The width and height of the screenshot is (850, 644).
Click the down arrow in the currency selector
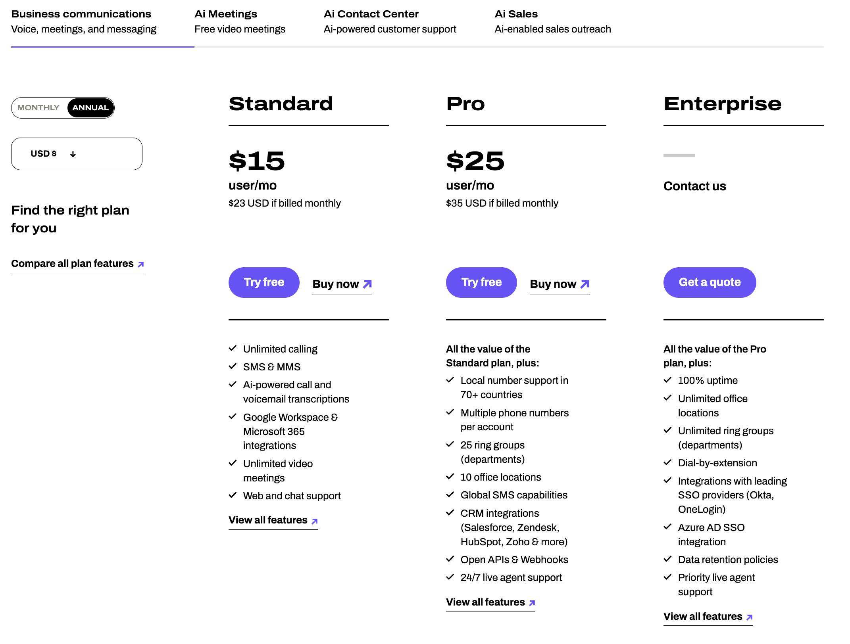click(73, 154)
